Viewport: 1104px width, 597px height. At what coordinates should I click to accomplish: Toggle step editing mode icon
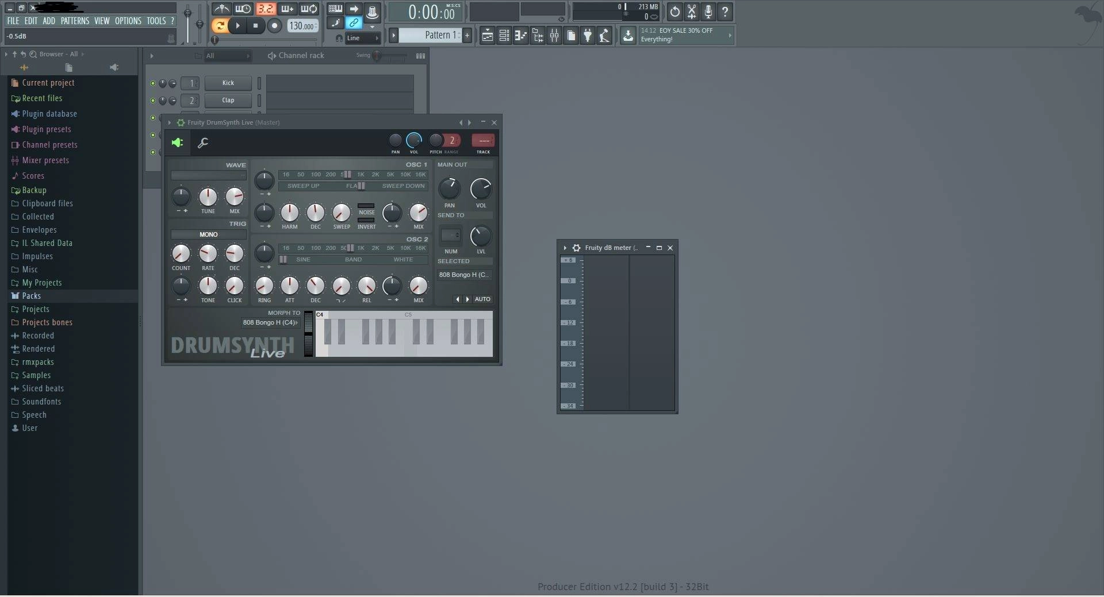pyautogui.click(x=335, y=23)
